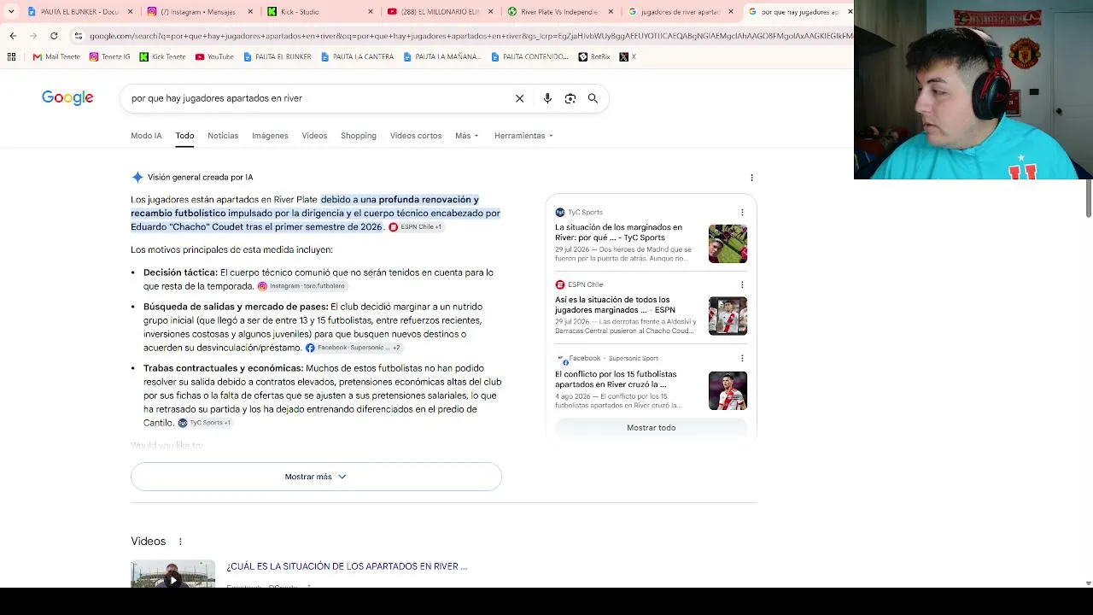
Task: Go back with the browser back arrow
Action: coord(13,36)
